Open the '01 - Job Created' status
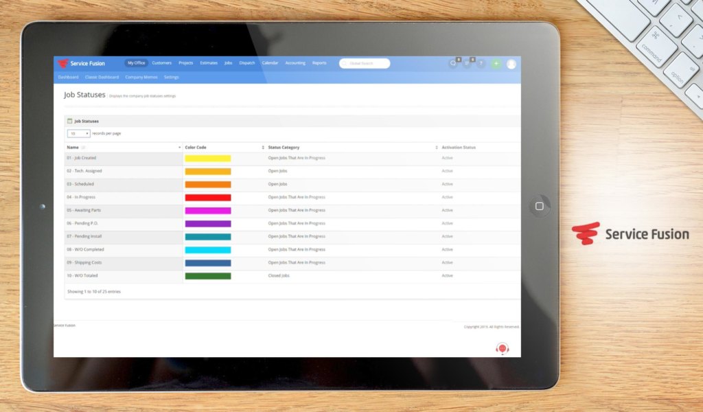This screenshot has height=412, width=703. pyautogui.click(x=82, y=158)
